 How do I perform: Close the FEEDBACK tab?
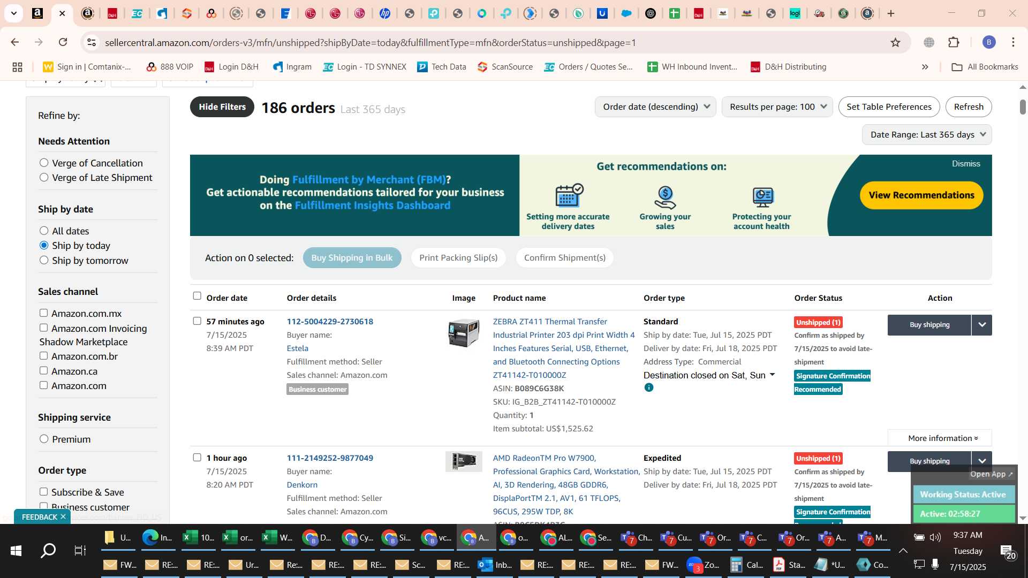(63, 516)
